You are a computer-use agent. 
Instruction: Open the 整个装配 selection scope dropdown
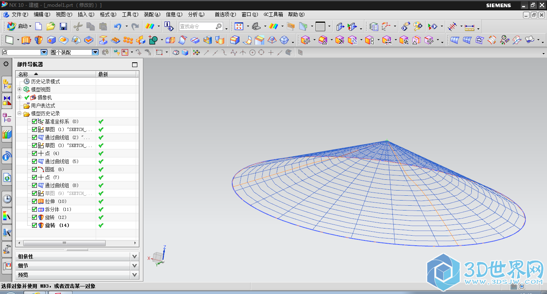pyautogui.click(x=95, y=52)
